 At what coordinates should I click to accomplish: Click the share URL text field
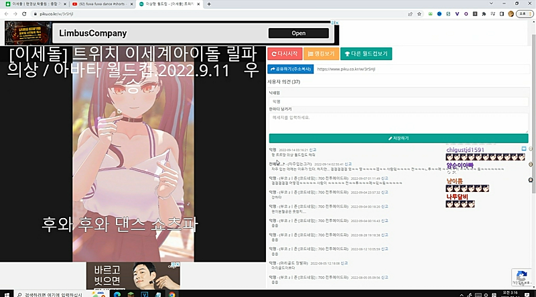pyautogui.click(x=422, y=69)
